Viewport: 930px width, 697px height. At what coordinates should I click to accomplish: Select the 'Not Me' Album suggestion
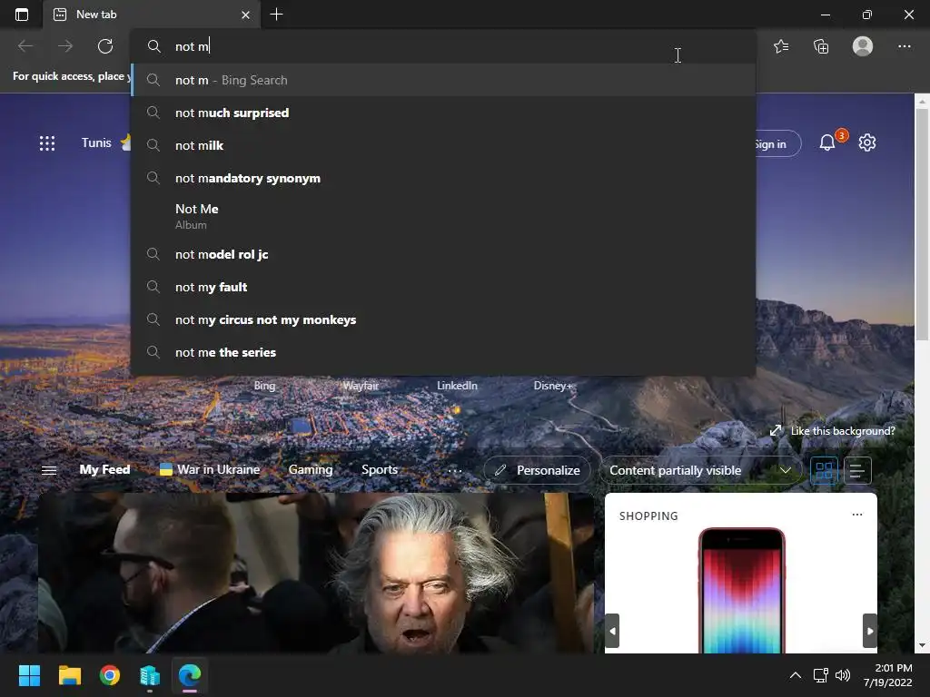442,216
